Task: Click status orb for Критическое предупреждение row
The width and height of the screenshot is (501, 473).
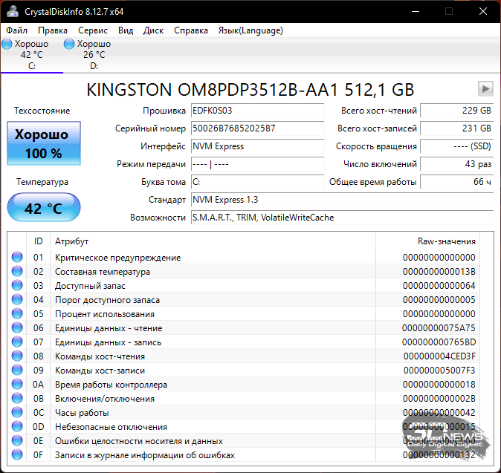Action: [x=17, y=257]
